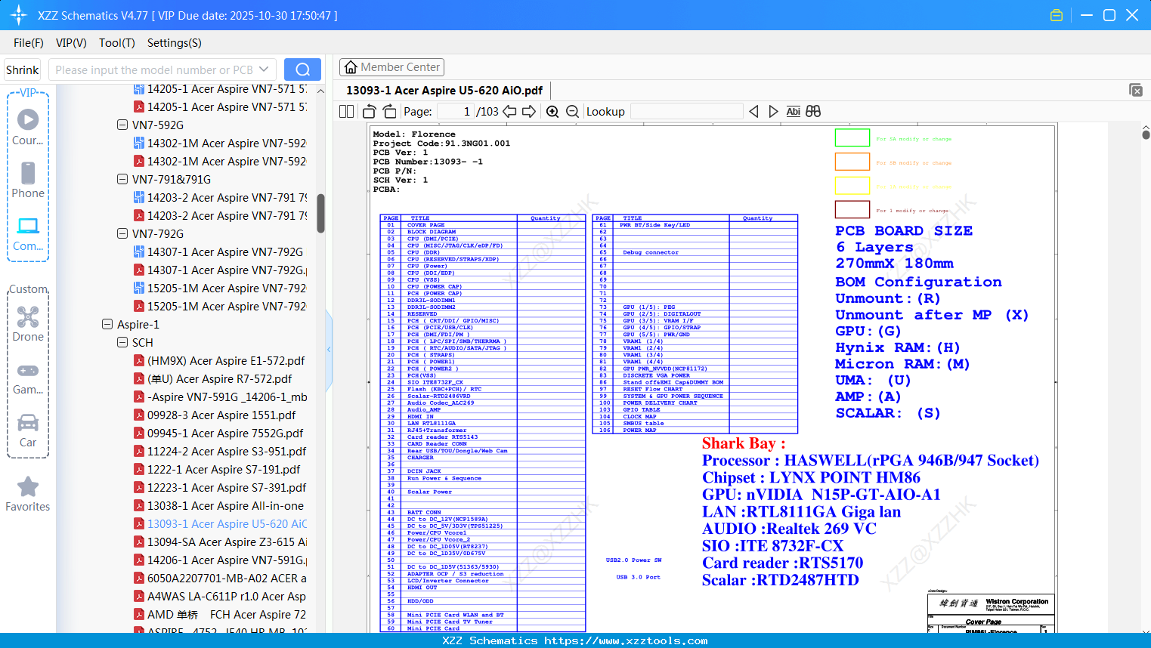The image size is (1151, 648).
Task: Click the tree scrollbar up arrow
Action: (320, 91)
